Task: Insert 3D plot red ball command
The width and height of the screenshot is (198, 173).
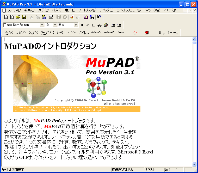Action: [x=147, y=33]
